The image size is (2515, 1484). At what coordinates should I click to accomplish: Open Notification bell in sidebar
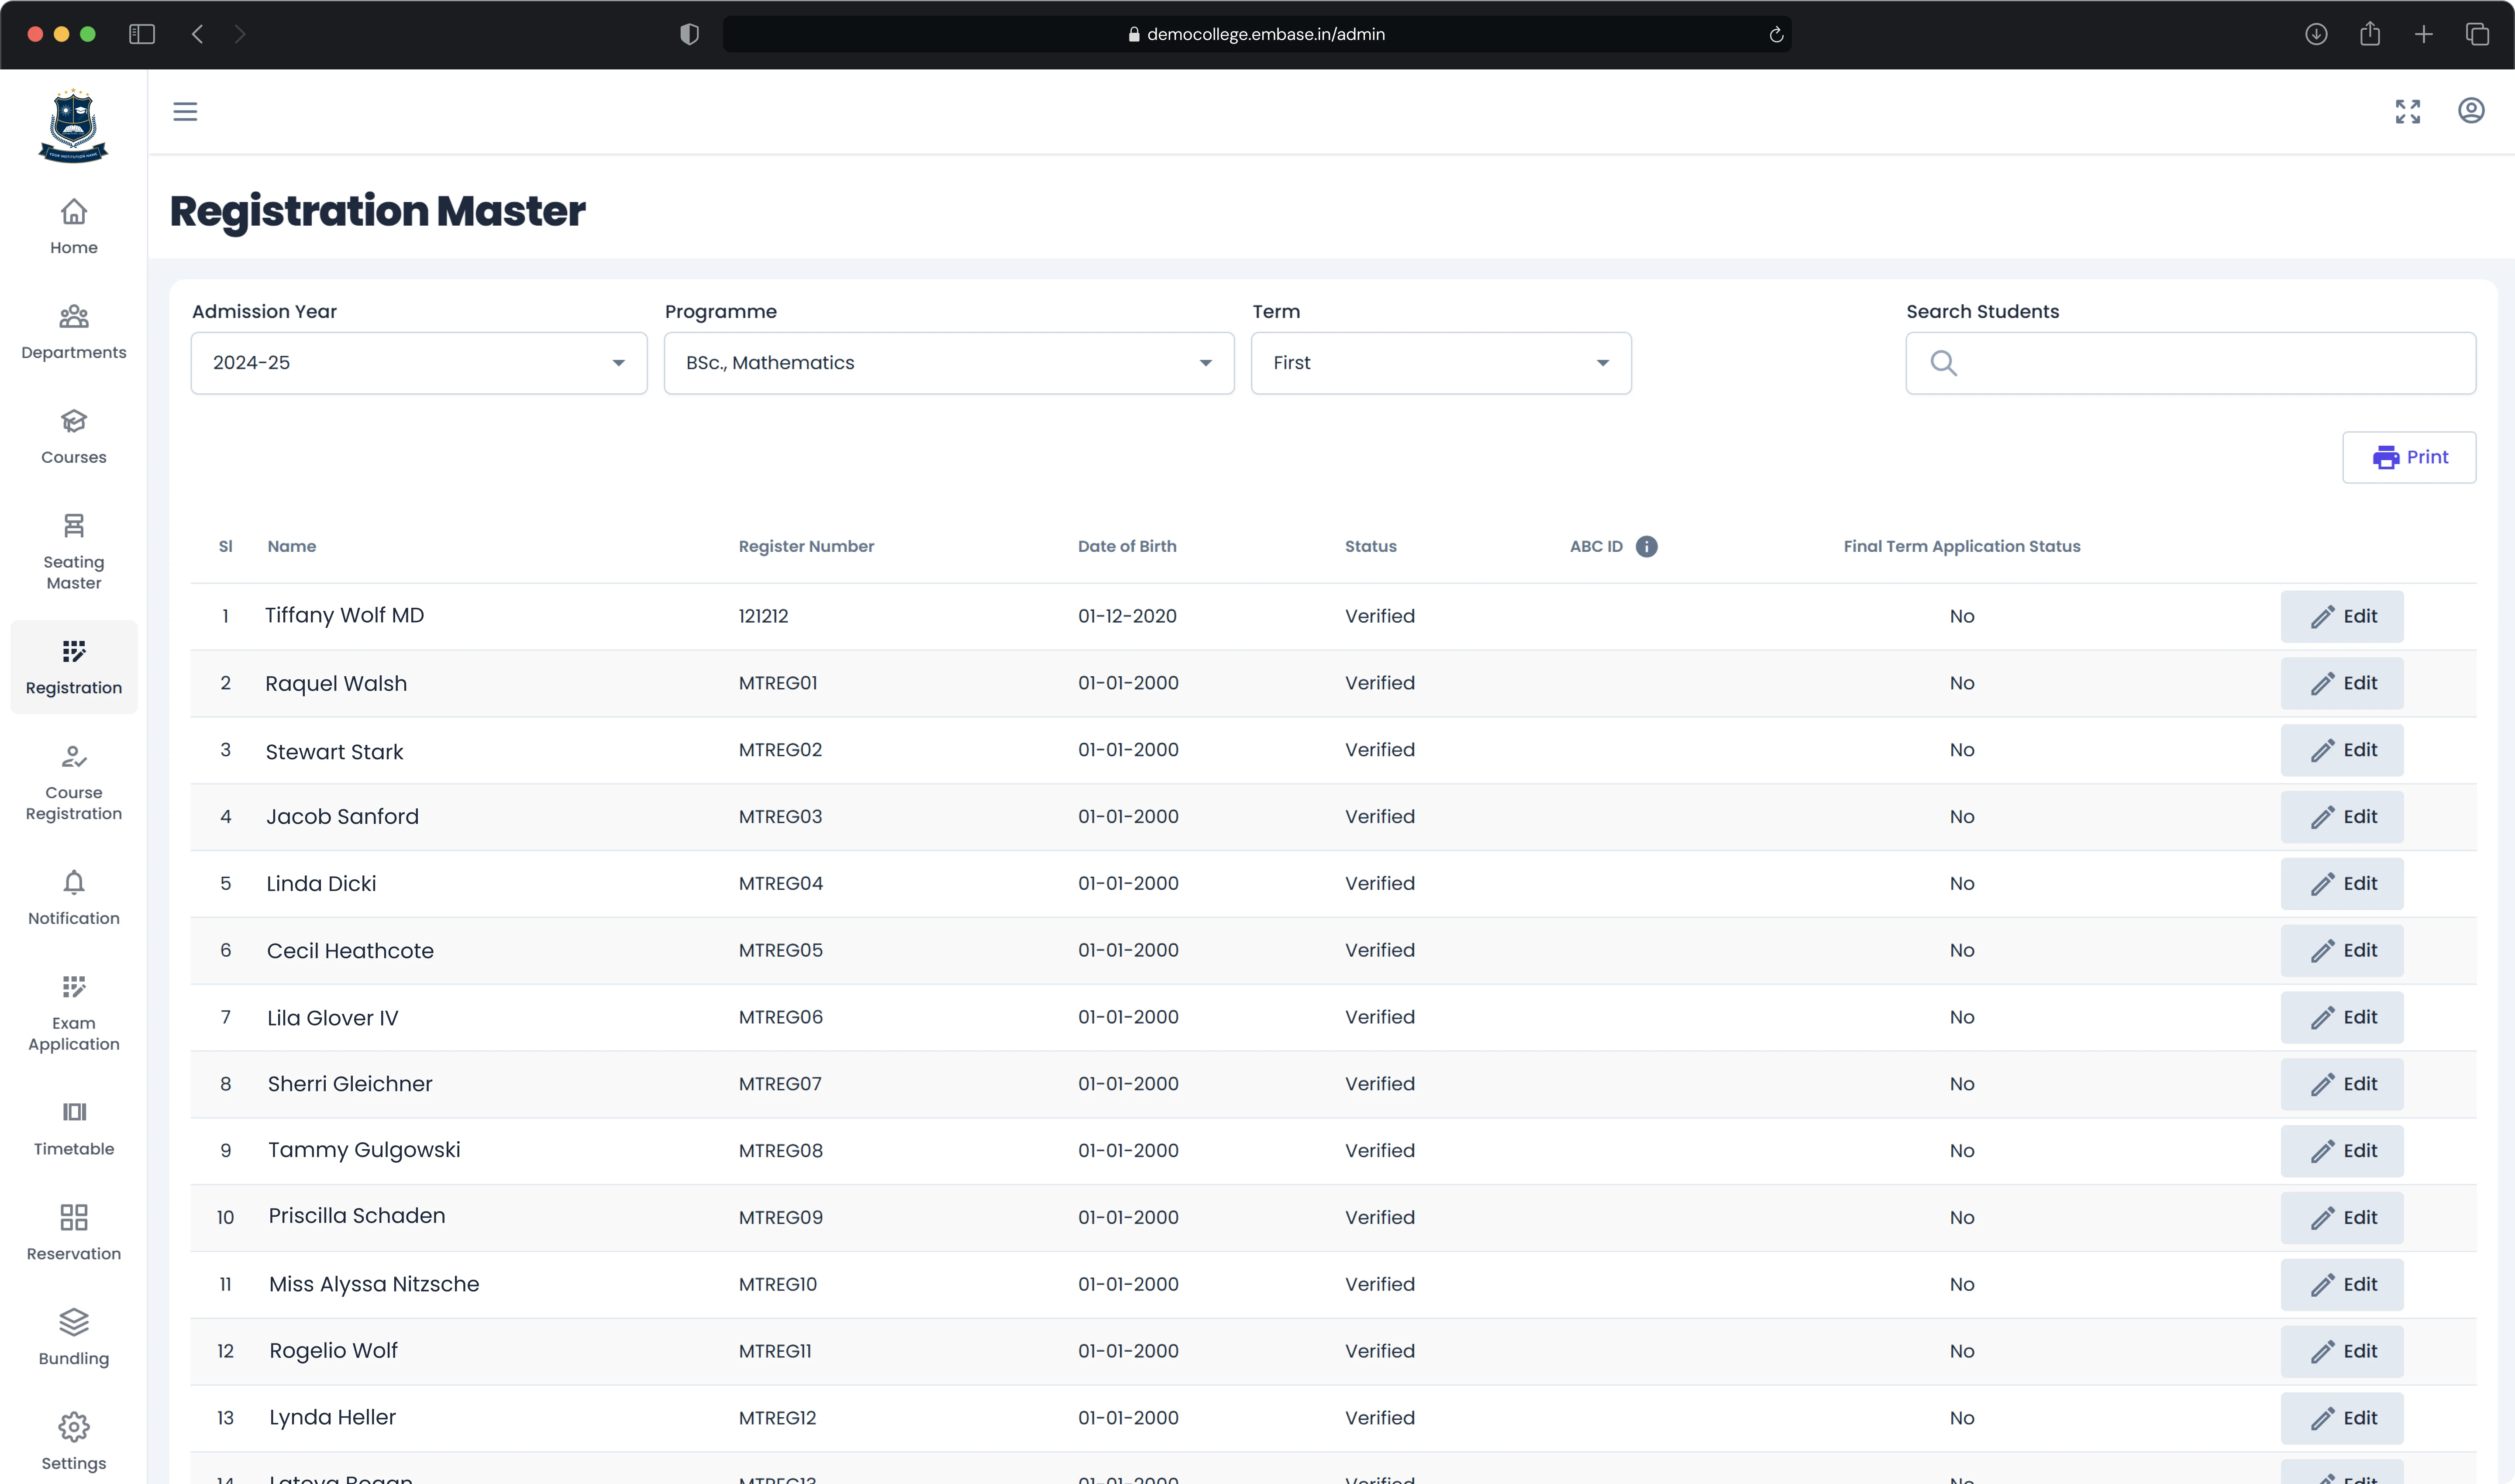click(x=74, y=898)
